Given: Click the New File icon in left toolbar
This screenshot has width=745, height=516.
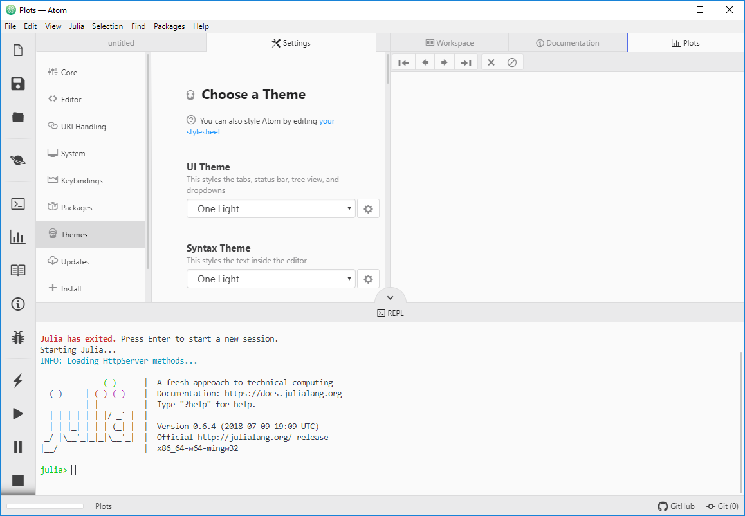Looking at the screenshot, I should [18, 50].
